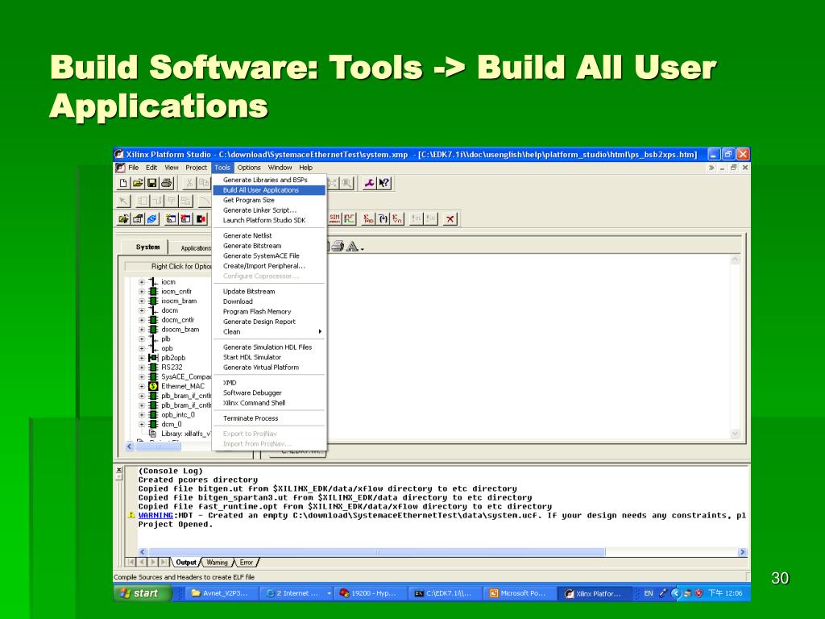Expand the dcm_0 tree node
This screenshot has height=619, width=825.
[142, 424]
